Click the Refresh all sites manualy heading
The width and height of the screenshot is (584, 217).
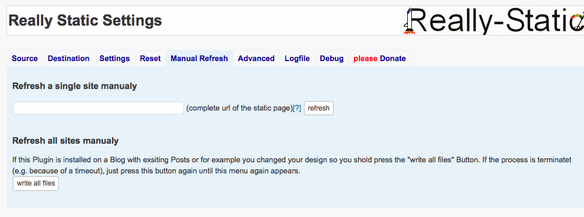[65, 141]
